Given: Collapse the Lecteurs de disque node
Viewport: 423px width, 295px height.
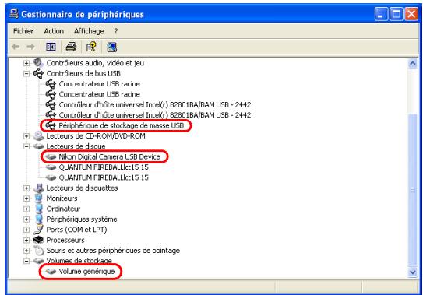Looking at the screenshot, I should [26, 146].
